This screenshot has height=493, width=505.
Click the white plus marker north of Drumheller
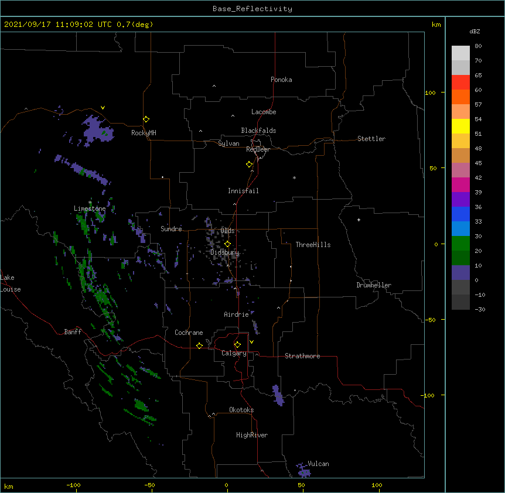coord(359,220)
